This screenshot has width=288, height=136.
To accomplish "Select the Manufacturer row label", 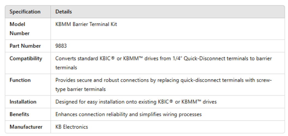I will [x=26, y=127].
